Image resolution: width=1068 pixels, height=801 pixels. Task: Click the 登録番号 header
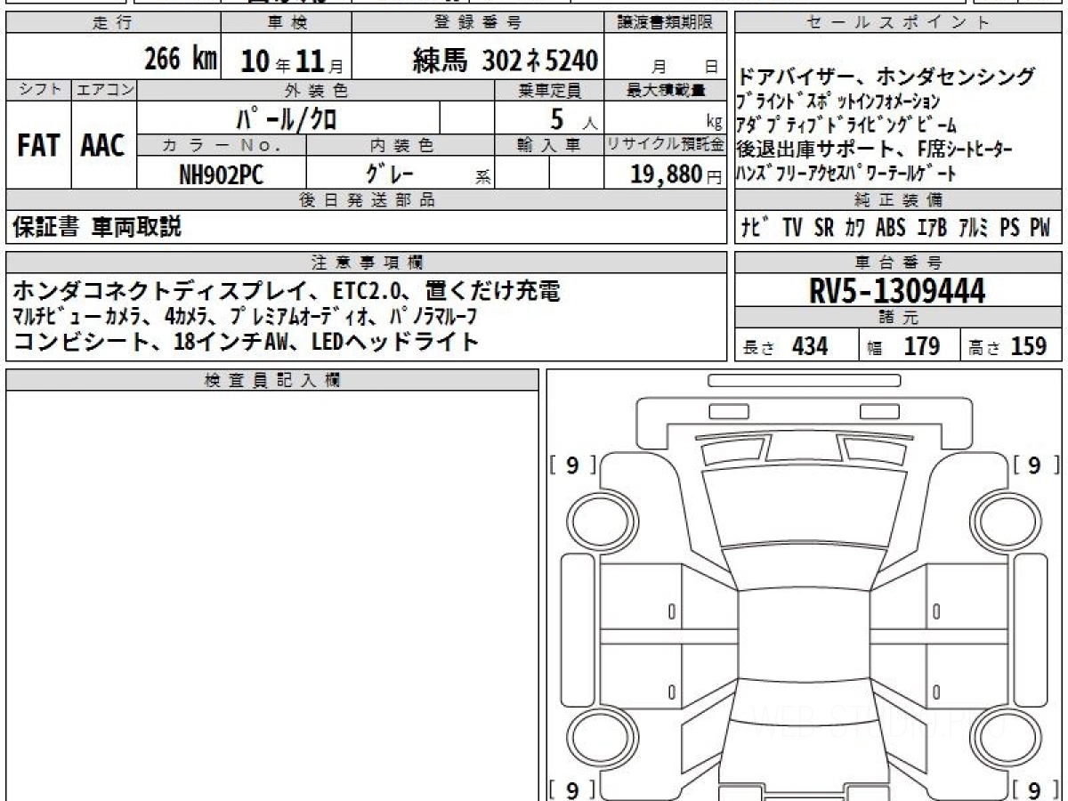pyautogui.click(x=479, y=23)
